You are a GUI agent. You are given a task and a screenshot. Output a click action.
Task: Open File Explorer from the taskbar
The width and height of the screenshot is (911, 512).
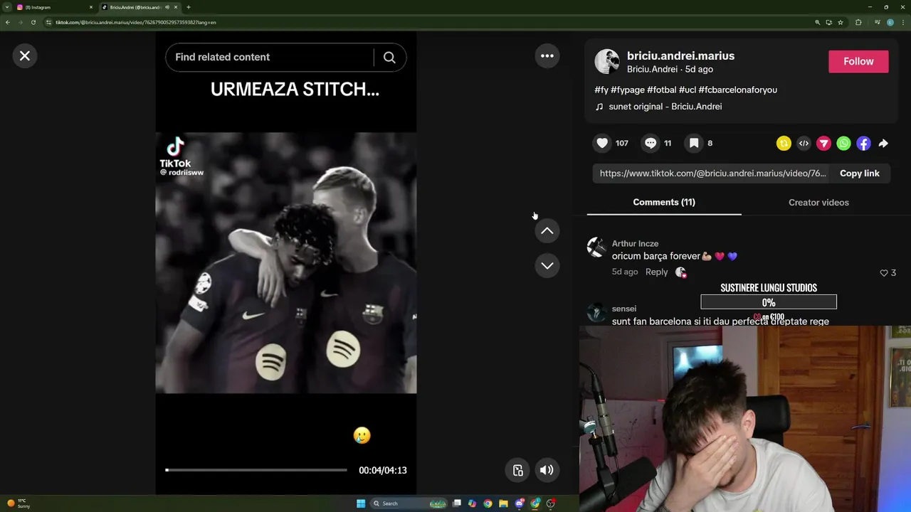(503, 503)
